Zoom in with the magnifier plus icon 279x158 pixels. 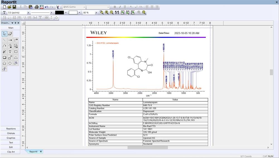[107, 13]
